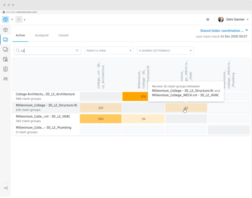Click the _Plumbing column header

[x=229, y=75]
